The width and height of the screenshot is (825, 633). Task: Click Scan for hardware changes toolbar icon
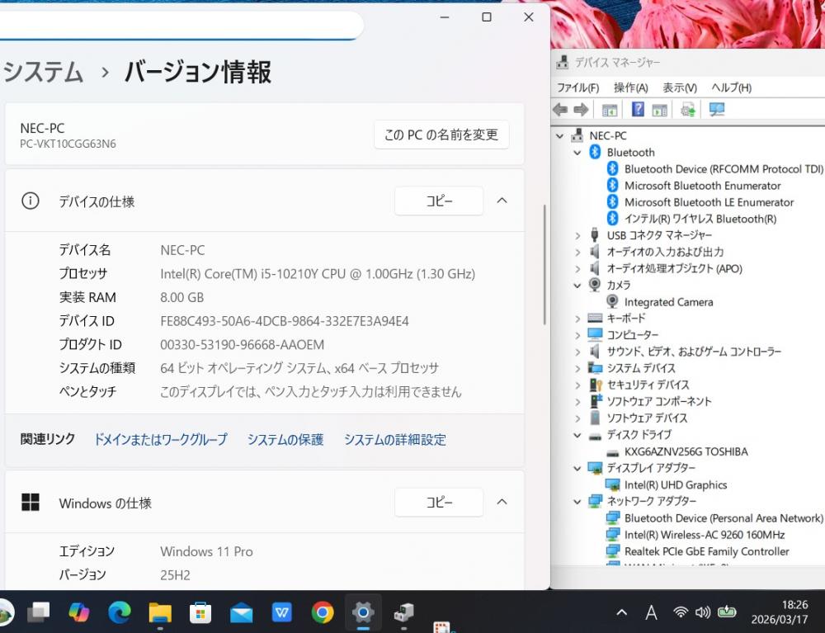[x=717, y=110]
